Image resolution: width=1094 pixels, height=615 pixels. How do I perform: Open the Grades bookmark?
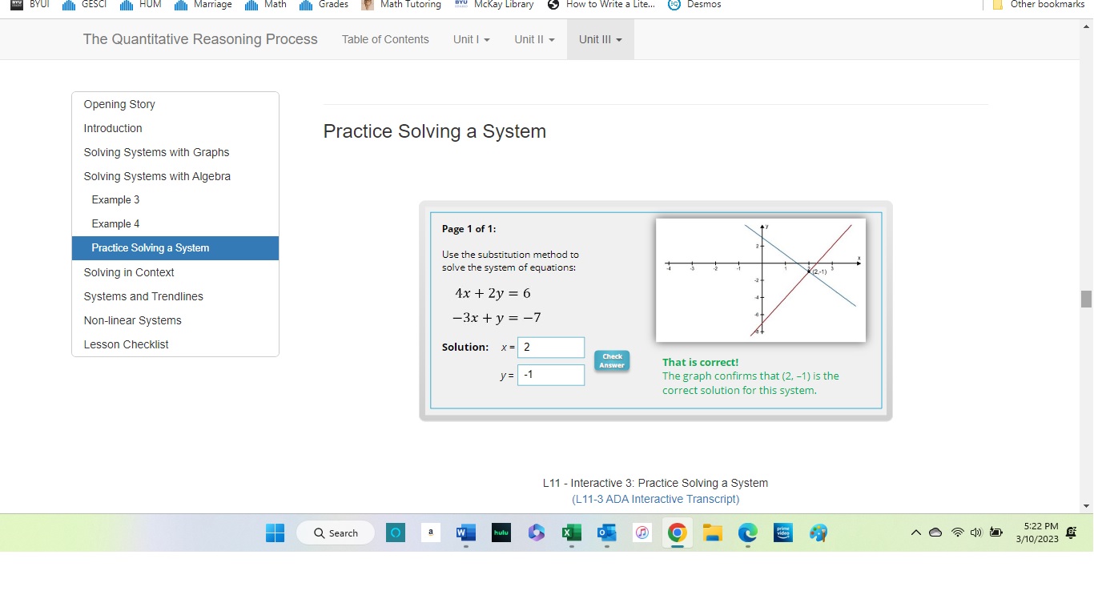point(324,5)
